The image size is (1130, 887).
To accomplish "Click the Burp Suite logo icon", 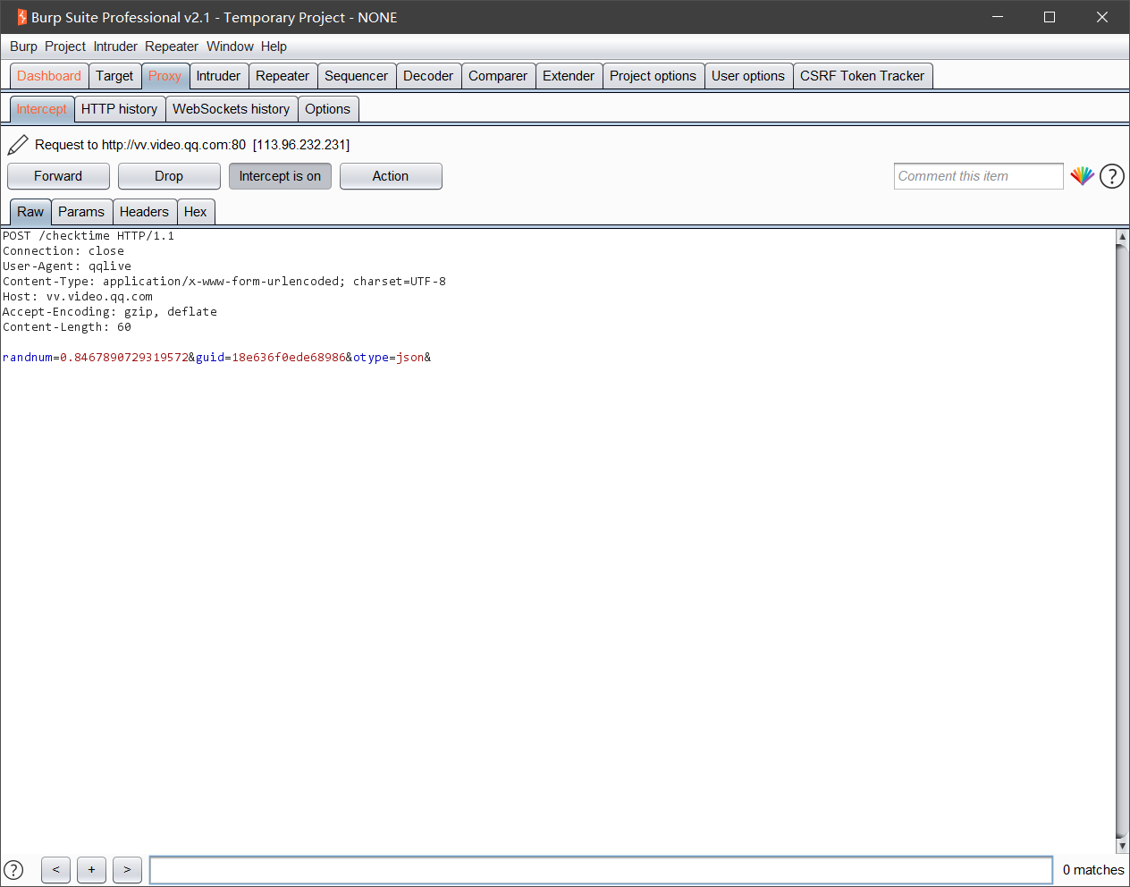I will tap(21, 17).
